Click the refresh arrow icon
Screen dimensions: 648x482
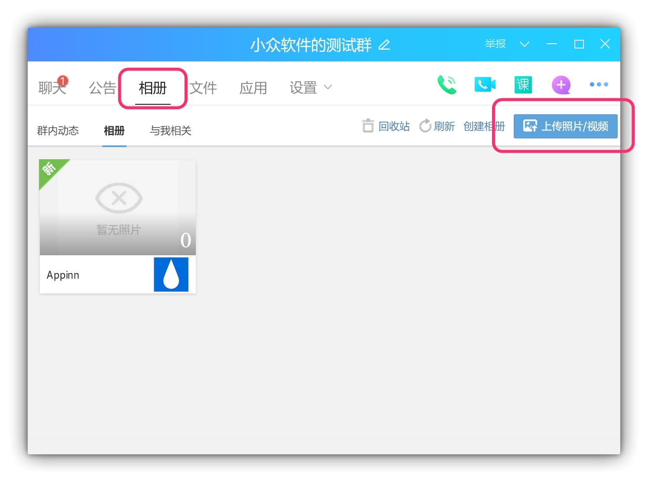click(x=425, y=126)
